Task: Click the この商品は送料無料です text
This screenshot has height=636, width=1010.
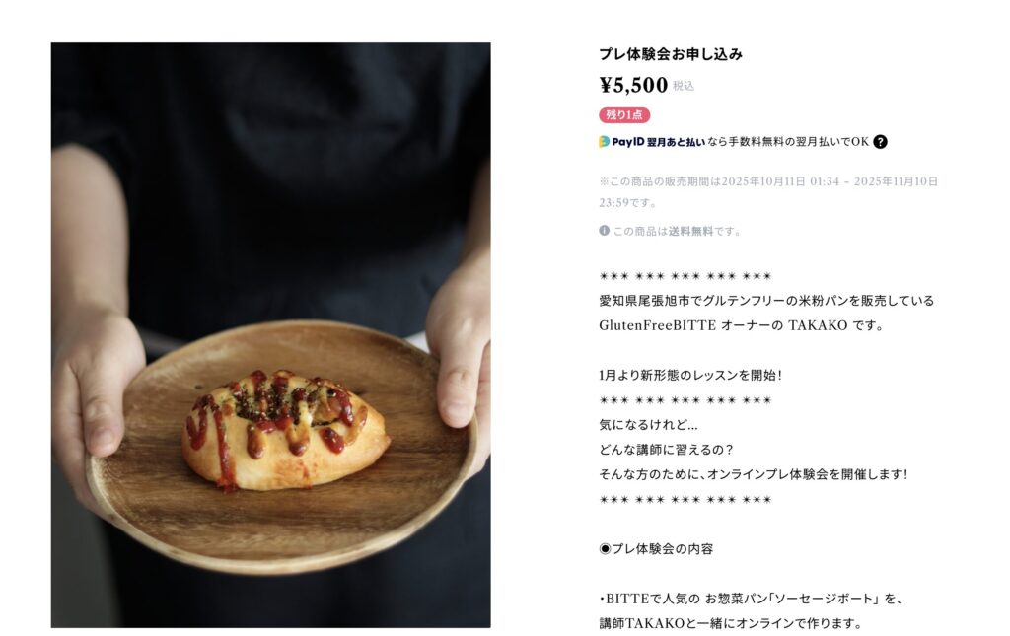Action: point(677,231)
